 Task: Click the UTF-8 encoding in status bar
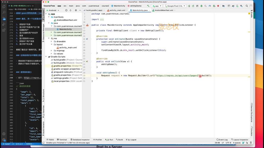[x=228, y=143]
